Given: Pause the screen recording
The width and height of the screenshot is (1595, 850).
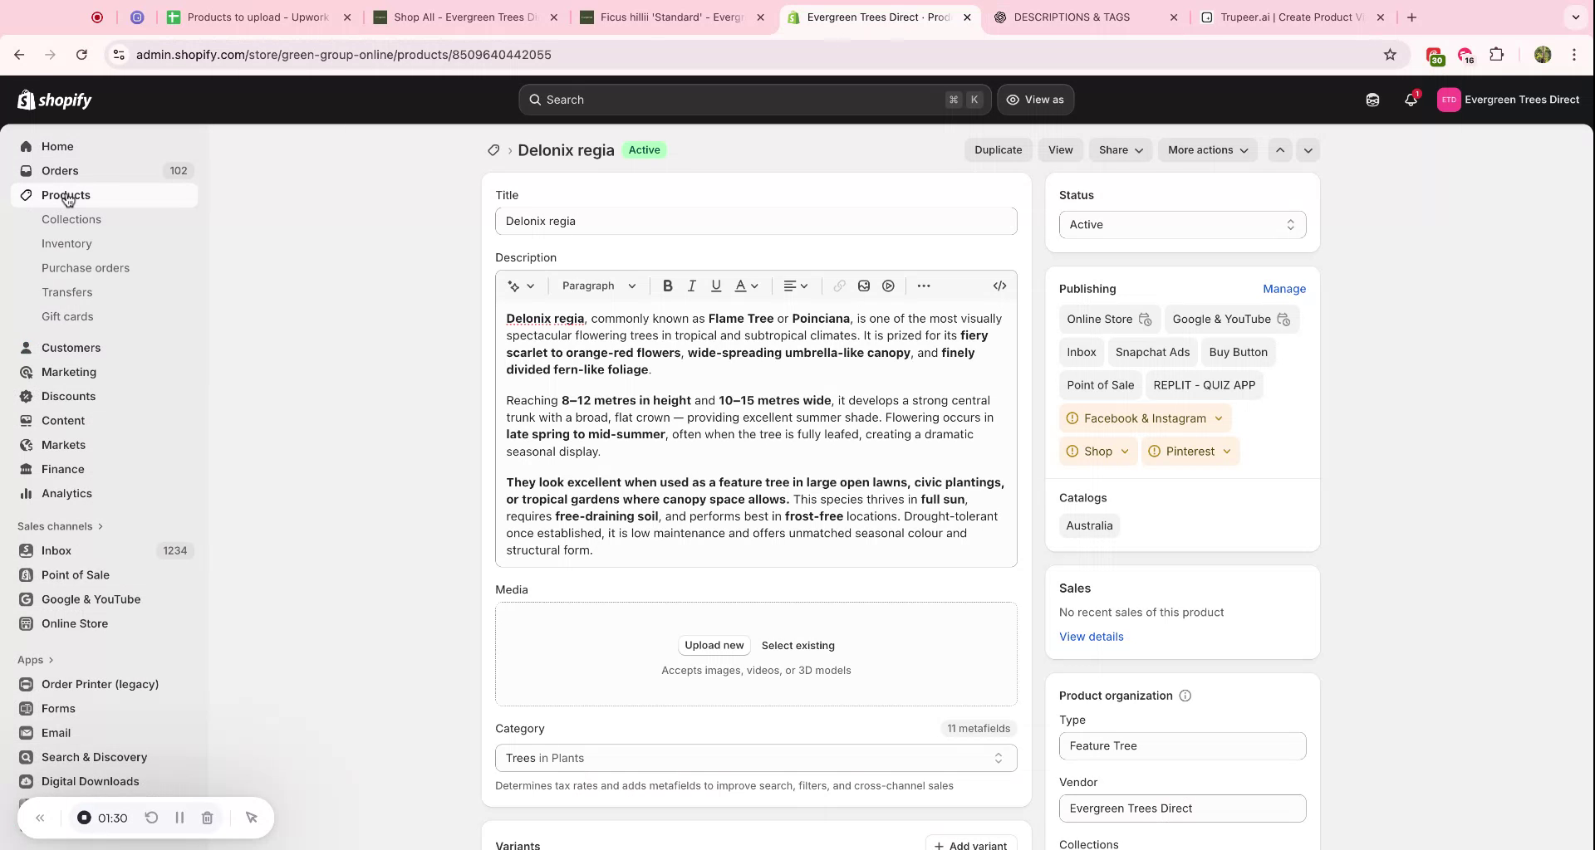Looking at the screenshot, I should [179, 818].
